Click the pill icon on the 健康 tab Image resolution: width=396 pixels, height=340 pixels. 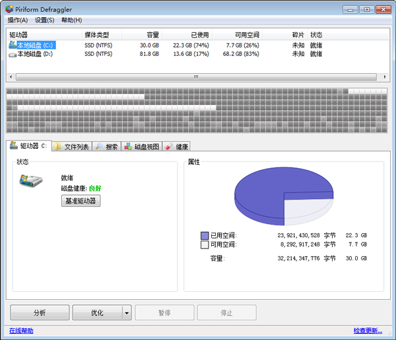point(169,146)
